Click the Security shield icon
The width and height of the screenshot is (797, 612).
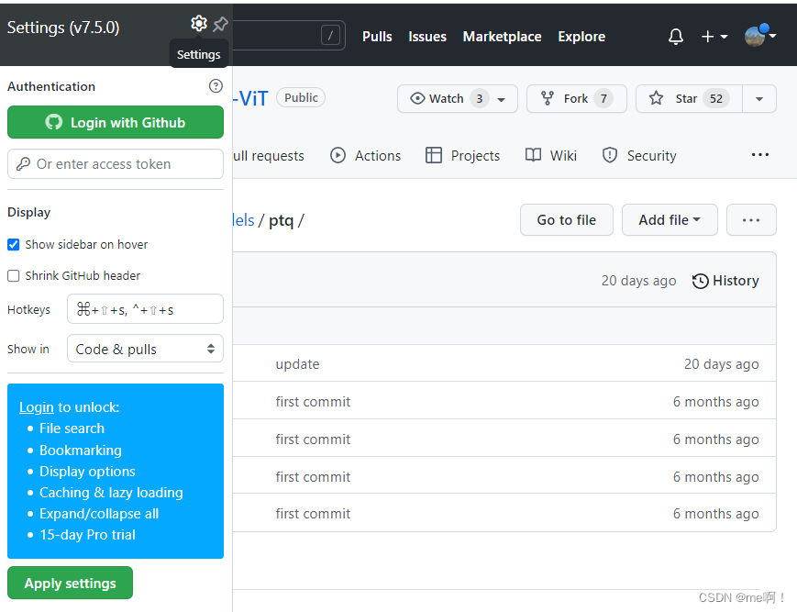pos(609,155)
